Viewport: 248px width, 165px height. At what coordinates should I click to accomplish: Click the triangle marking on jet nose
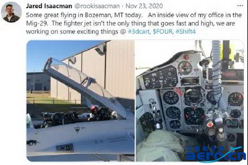coord(78,129)
